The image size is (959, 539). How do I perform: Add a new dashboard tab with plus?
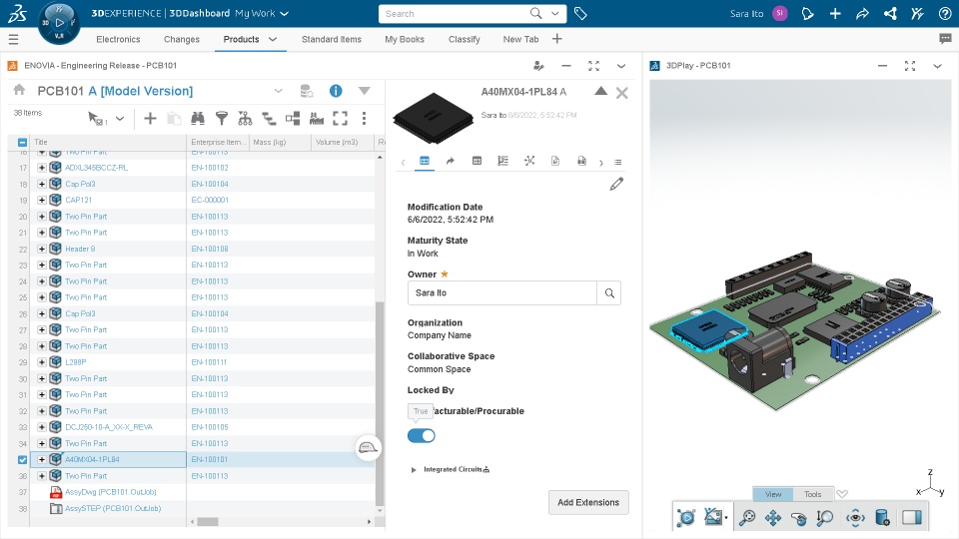point(557,39)
